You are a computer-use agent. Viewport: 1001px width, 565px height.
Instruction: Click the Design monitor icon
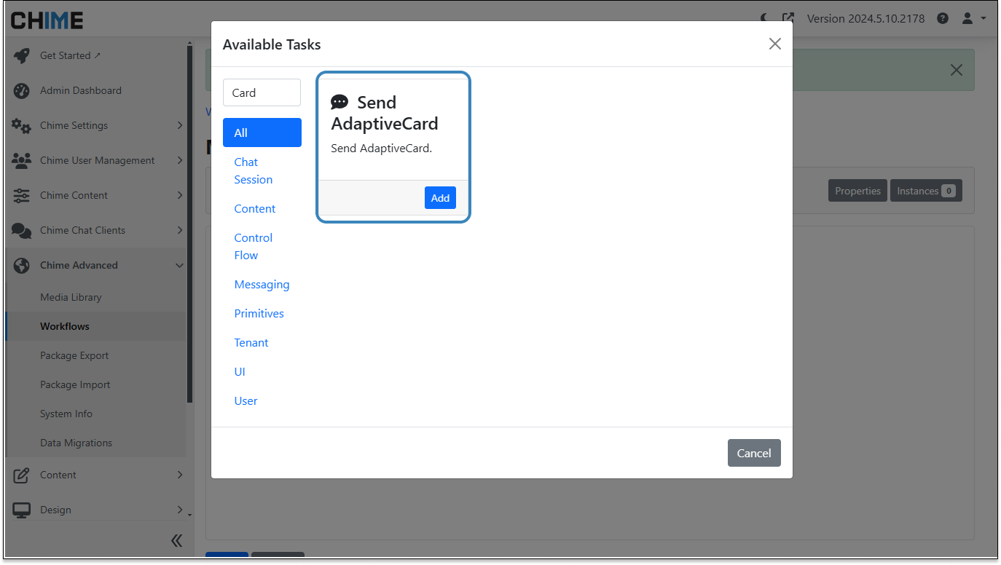(21, 510)
